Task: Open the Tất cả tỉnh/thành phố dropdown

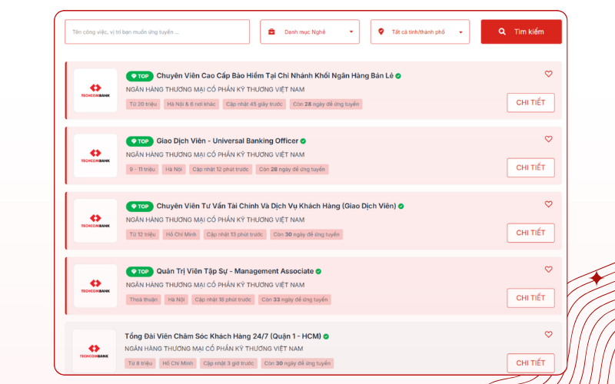Action: click(x=420, y=31)
